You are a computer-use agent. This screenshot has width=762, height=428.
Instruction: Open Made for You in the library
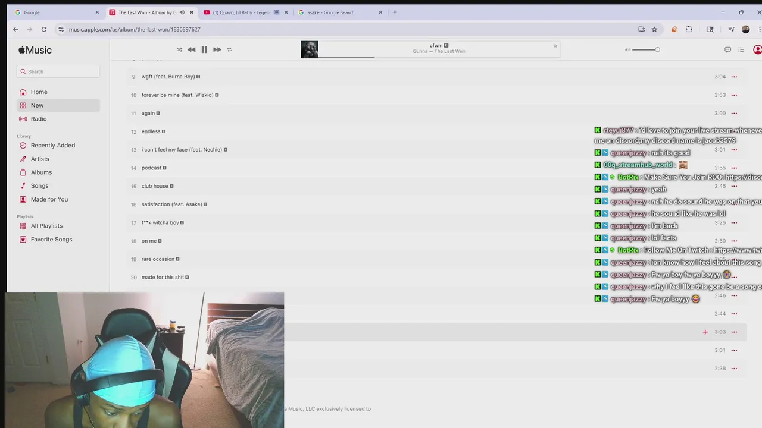click(x=58, y=199)
